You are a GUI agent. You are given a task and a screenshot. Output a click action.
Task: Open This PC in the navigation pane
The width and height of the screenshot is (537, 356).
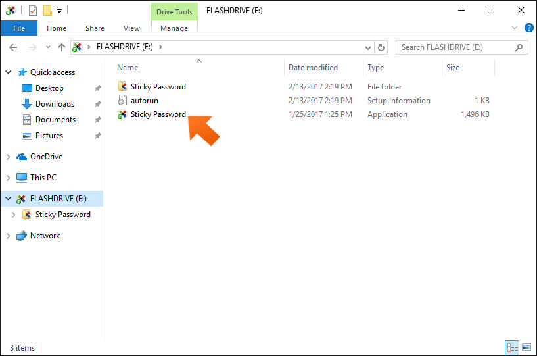pyautogui.click(x=43, y=177)
